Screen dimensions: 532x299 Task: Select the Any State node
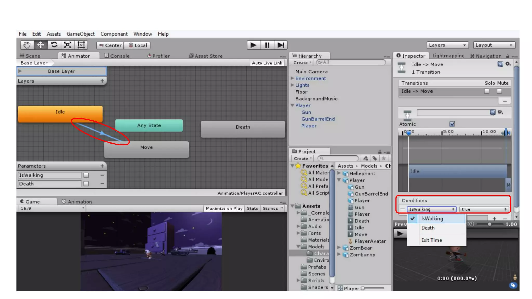click(x=149, y=125)
